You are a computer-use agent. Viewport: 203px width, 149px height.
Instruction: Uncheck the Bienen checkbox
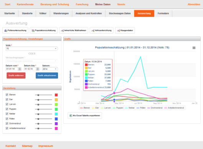(x=7, y=95)
